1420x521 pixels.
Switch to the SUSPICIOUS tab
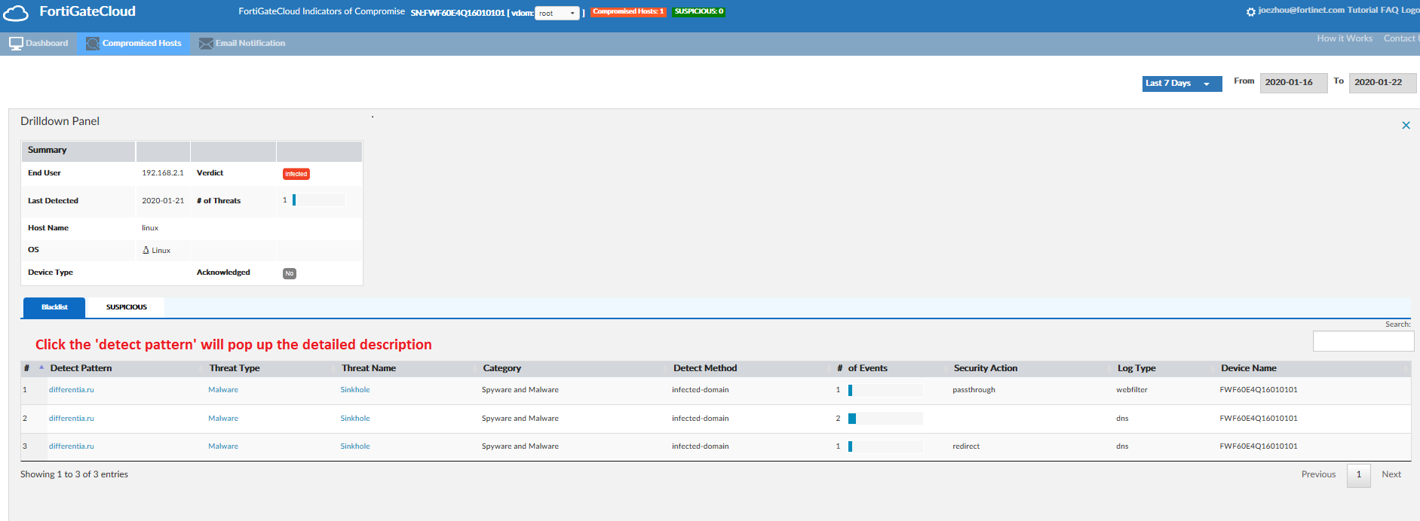point(126,307)
